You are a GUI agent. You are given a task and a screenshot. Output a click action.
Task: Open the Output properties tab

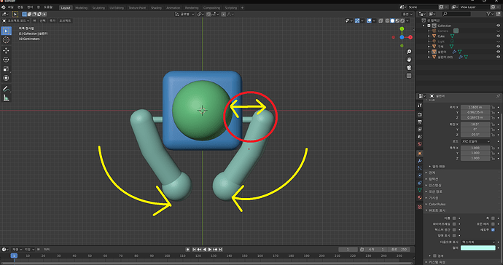420,122
